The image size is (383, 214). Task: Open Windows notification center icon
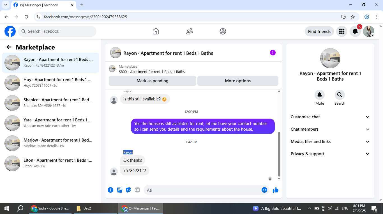375,208
